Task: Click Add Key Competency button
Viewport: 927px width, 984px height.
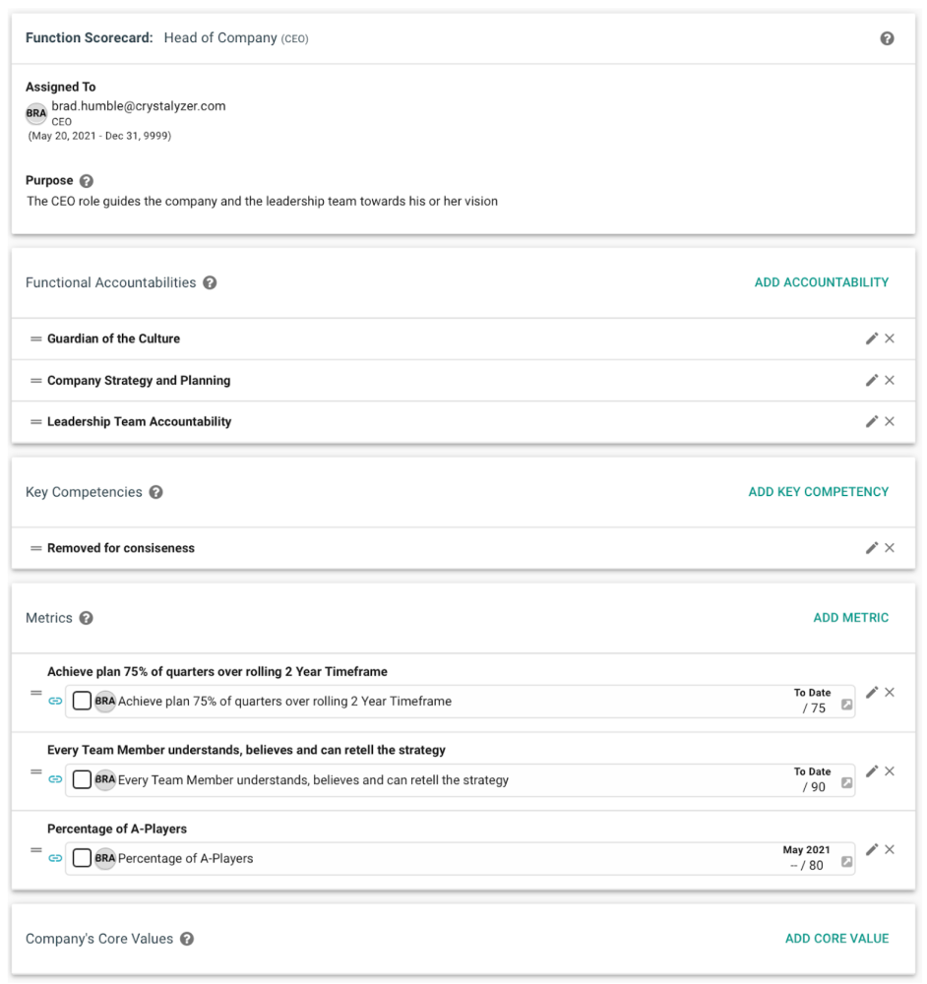Action: click(x=818, y=492)
